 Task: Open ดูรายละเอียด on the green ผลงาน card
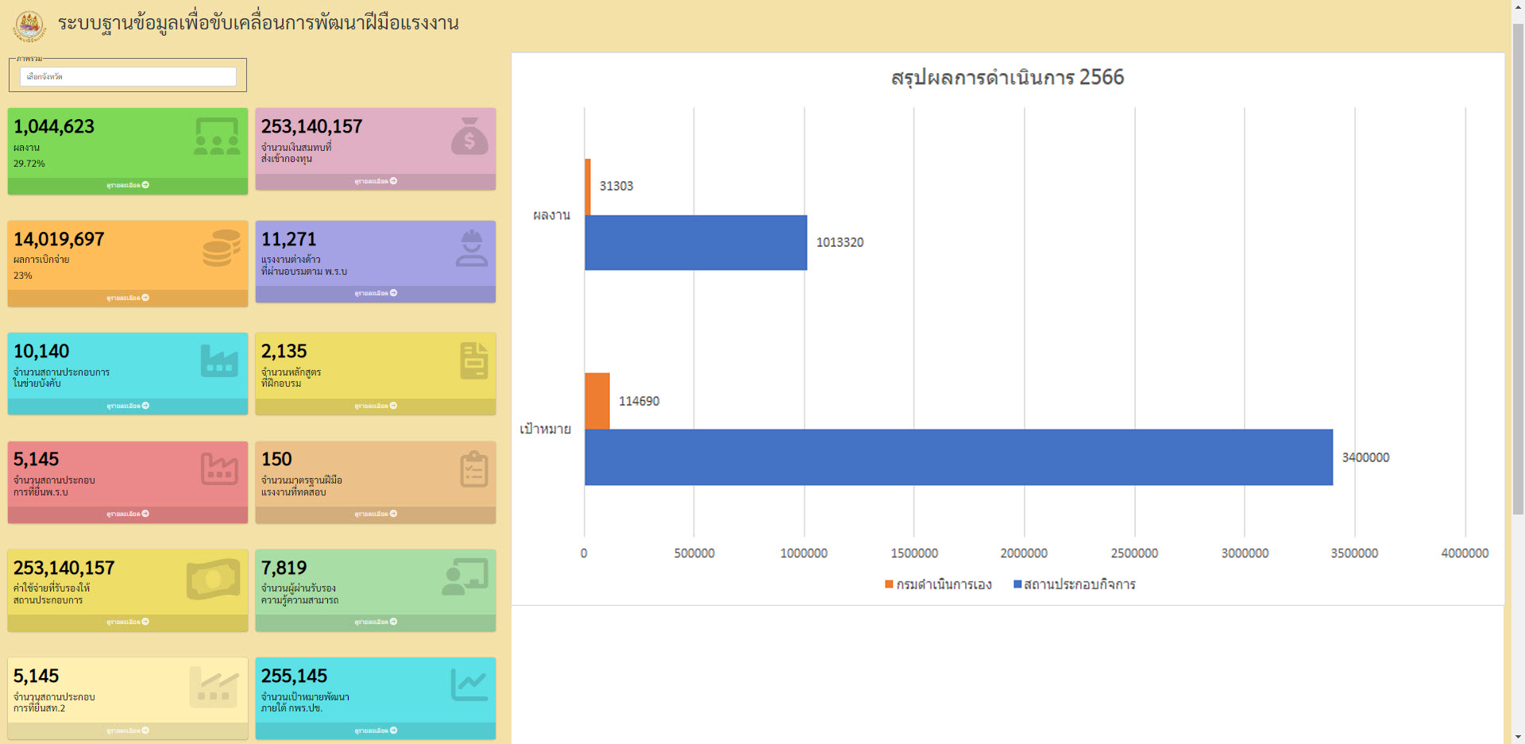click(x=128, y=185)
